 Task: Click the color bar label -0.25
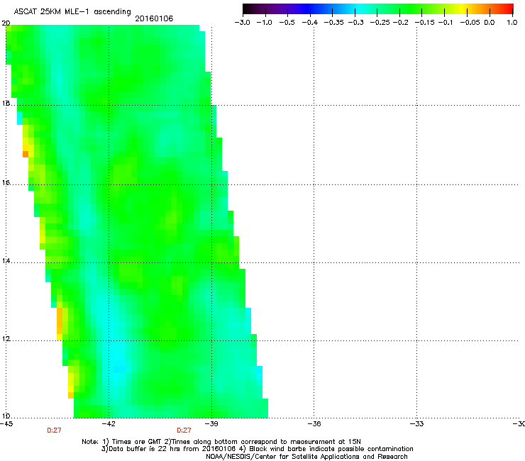[x=380, y=23]
